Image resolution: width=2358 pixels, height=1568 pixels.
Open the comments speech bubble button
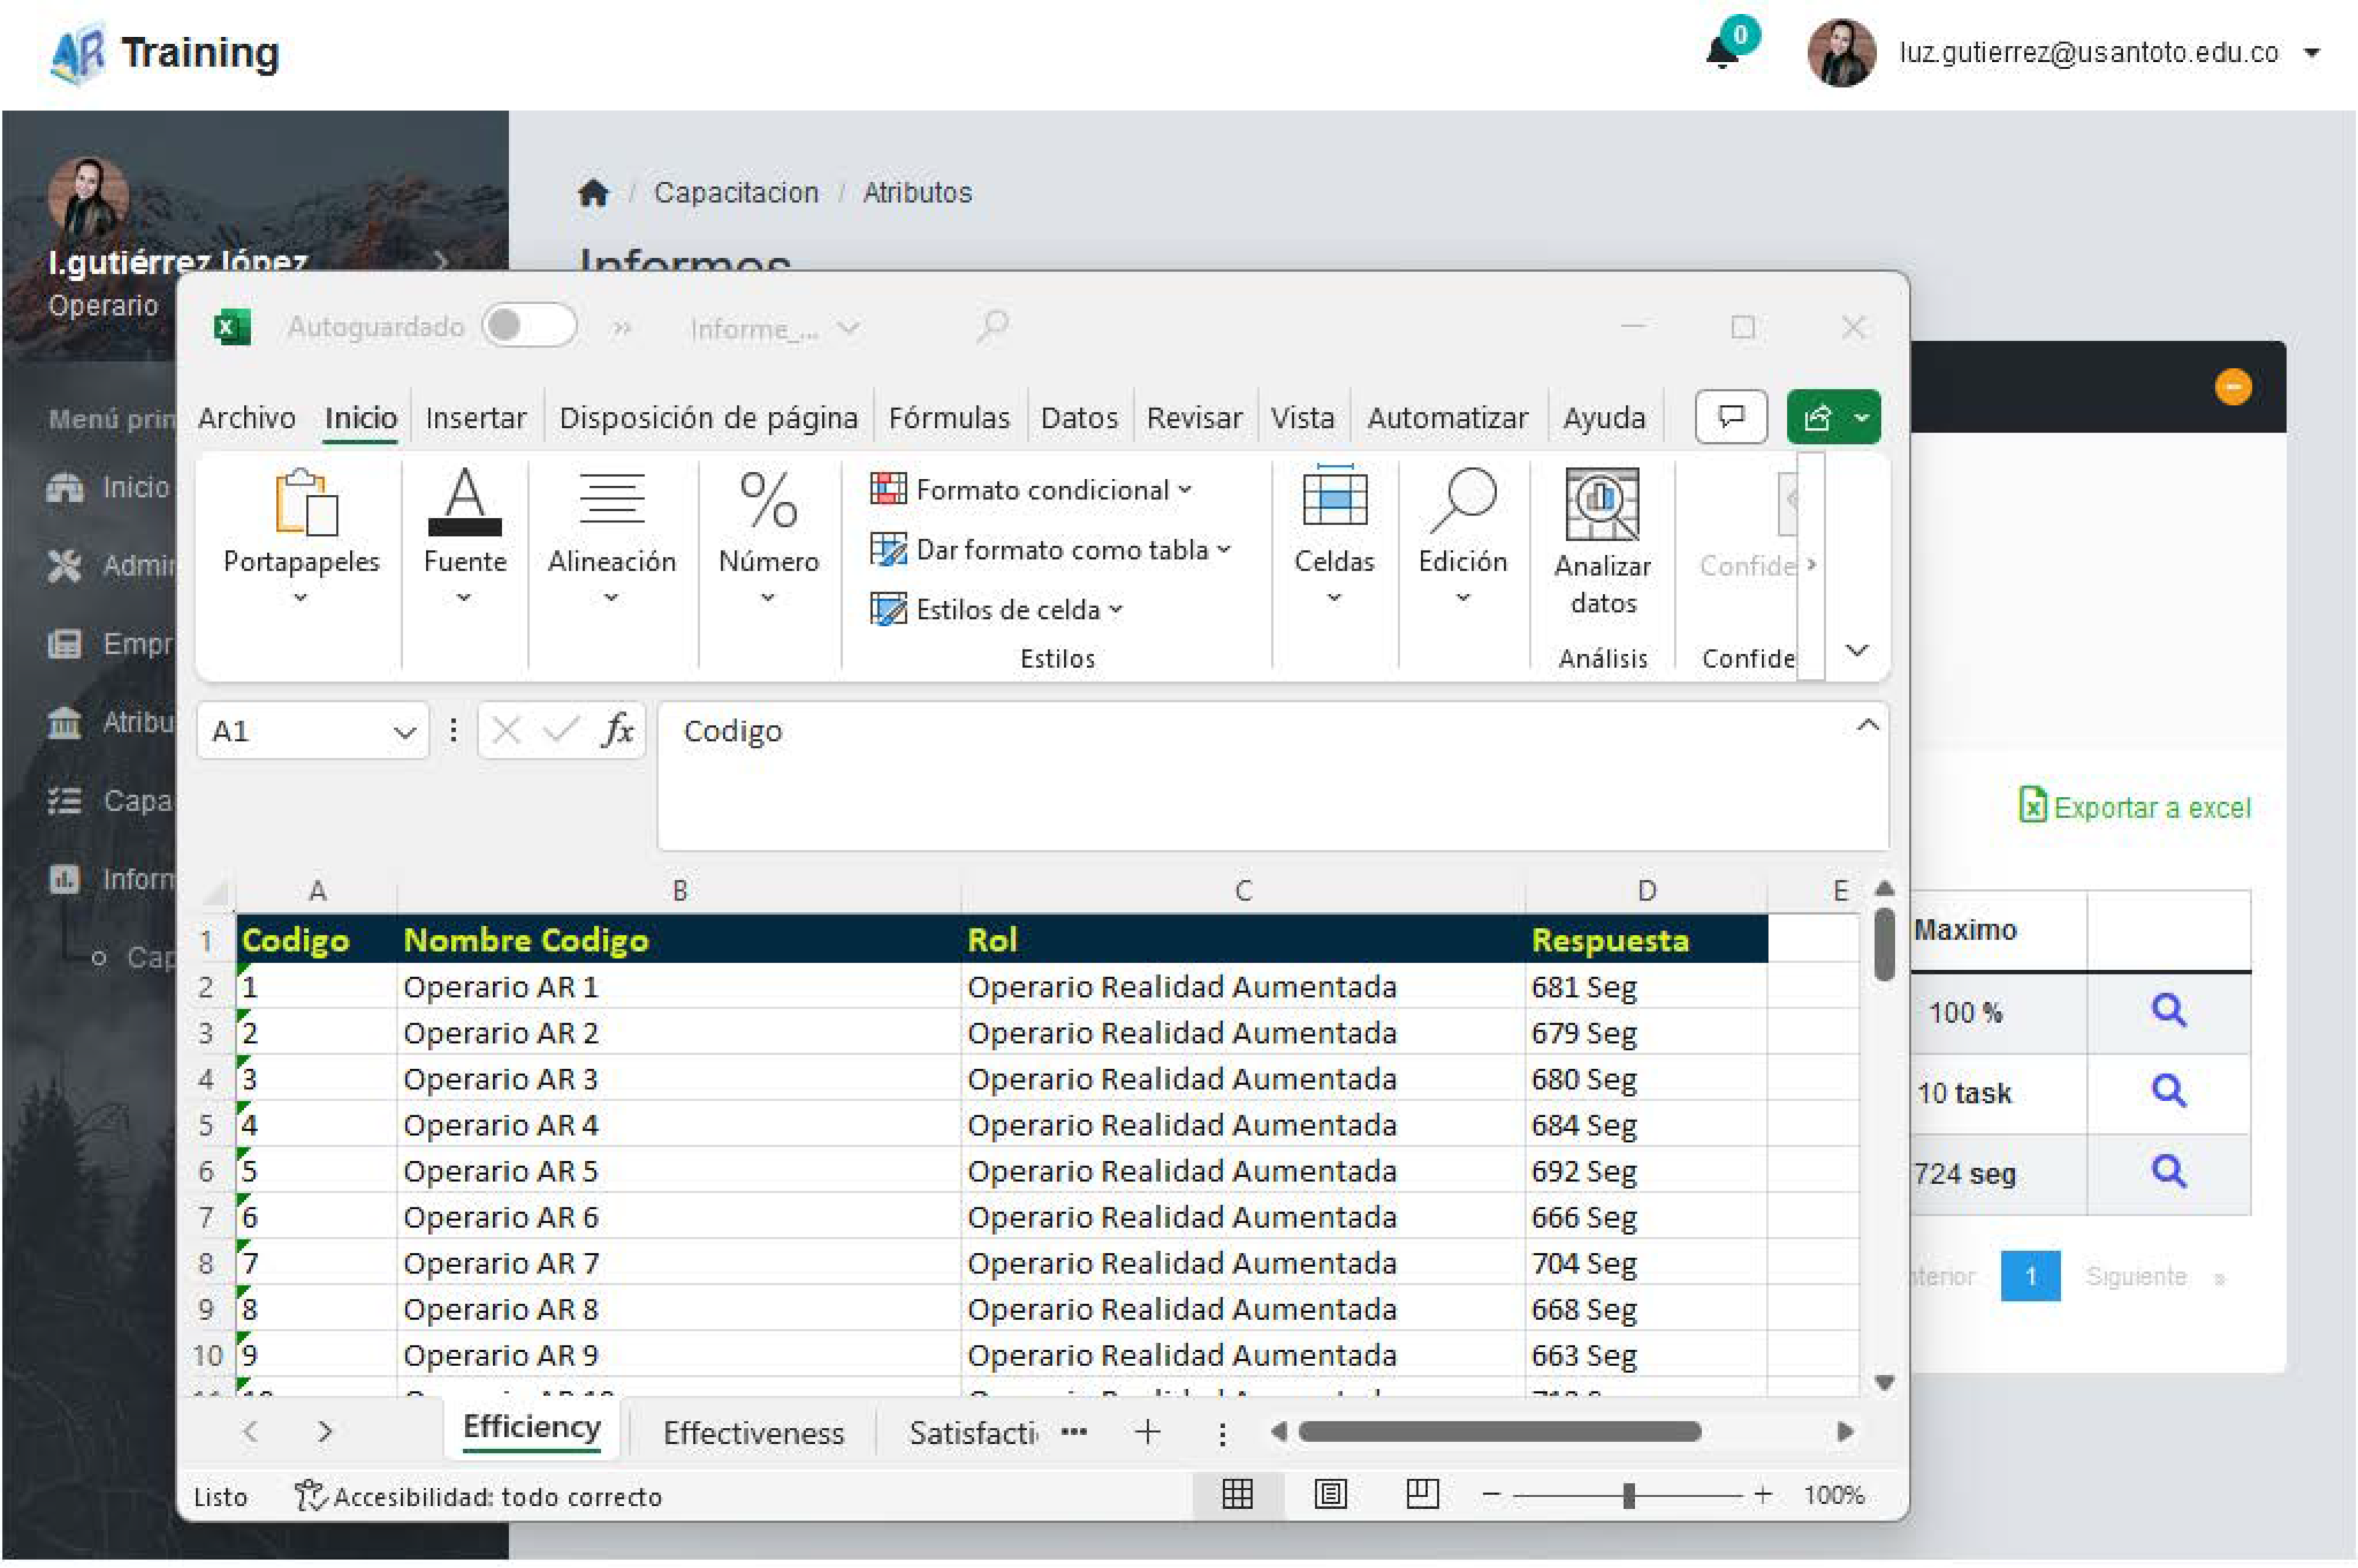point(1730,416)
